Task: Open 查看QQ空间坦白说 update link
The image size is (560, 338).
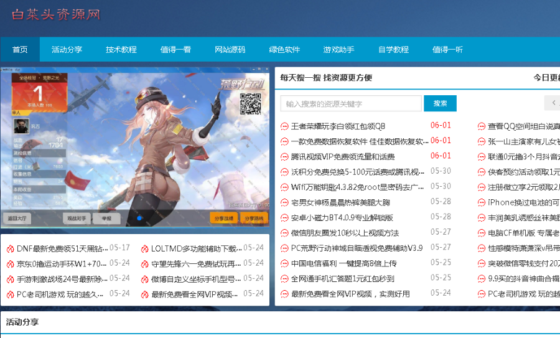Action: click(524, 126)
